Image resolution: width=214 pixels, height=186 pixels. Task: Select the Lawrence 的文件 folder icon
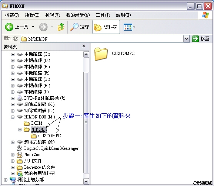20,167
